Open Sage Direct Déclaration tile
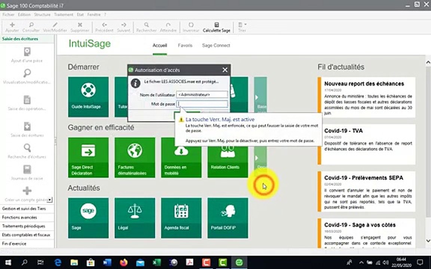The image size is (431, 269). 88,158
